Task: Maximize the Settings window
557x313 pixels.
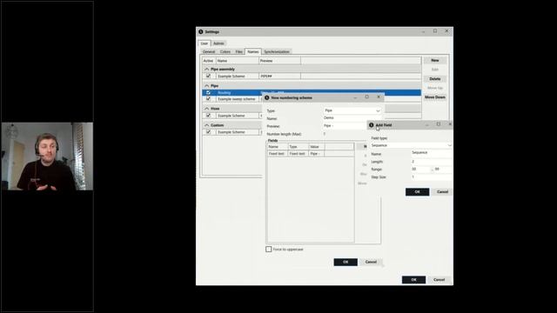Action: 435,31
